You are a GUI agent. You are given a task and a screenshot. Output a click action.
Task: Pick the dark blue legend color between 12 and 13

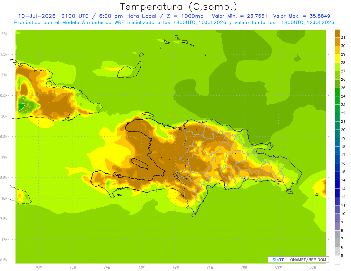[x=337, y=193]
